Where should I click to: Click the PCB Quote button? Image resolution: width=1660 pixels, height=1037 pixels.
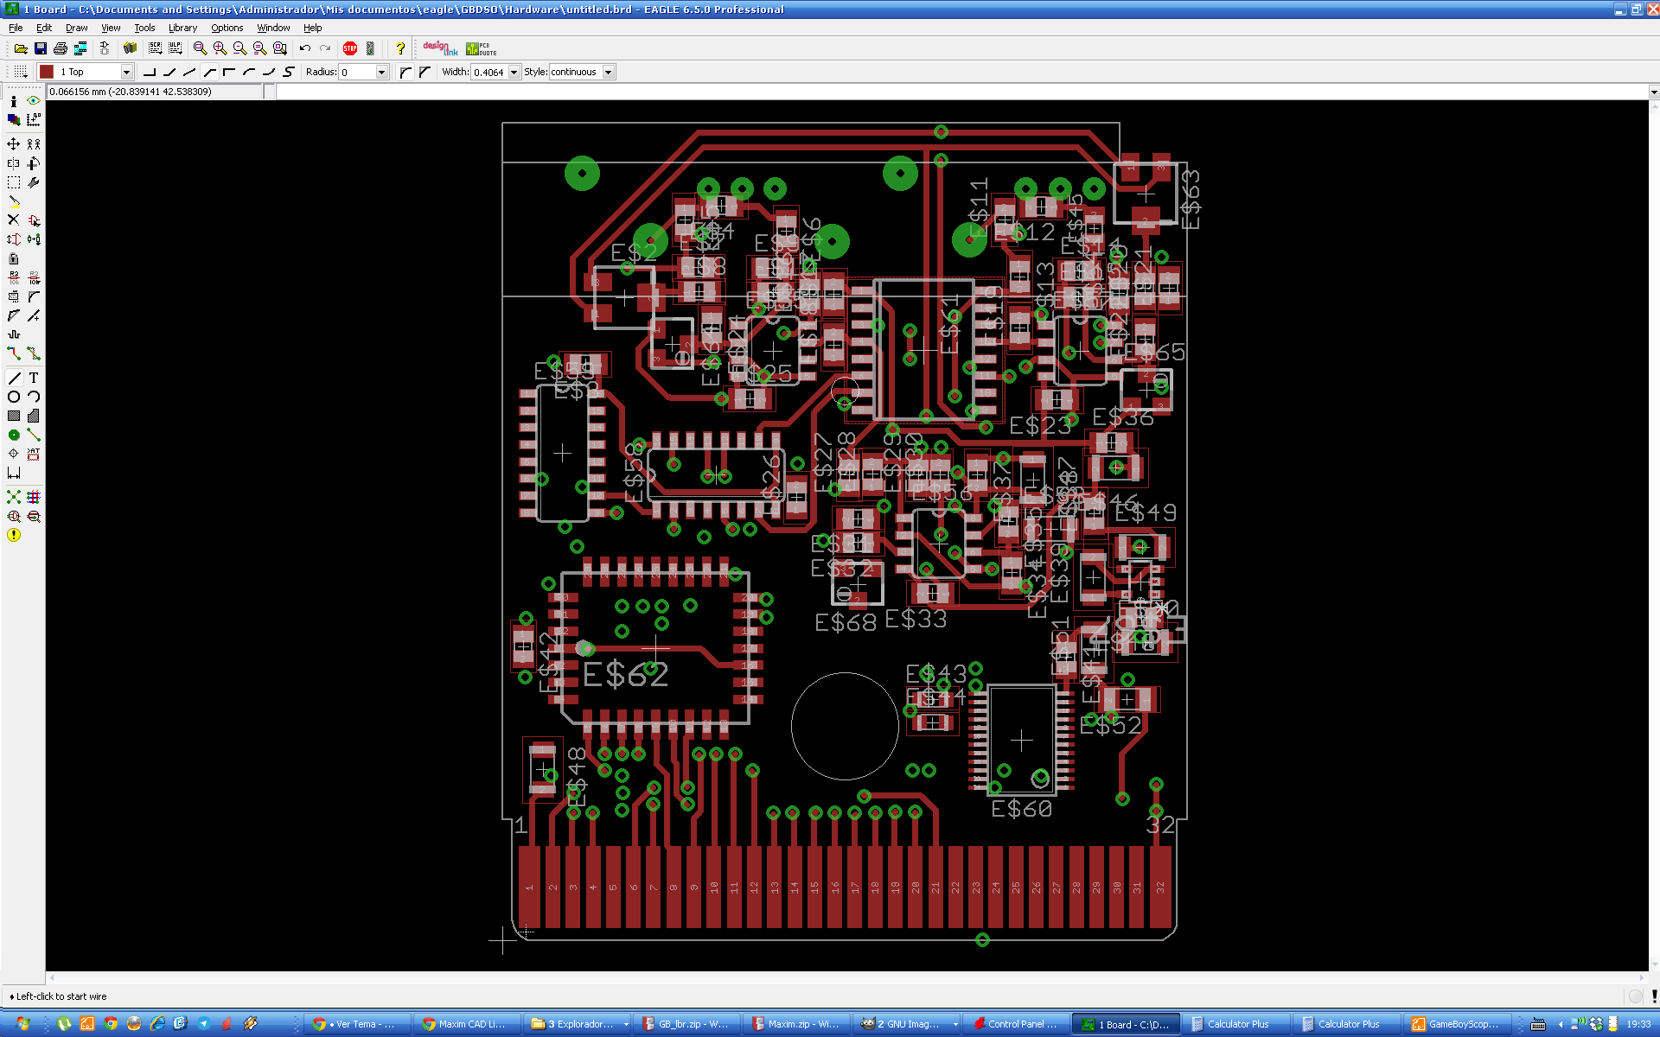tap(481, 48)
